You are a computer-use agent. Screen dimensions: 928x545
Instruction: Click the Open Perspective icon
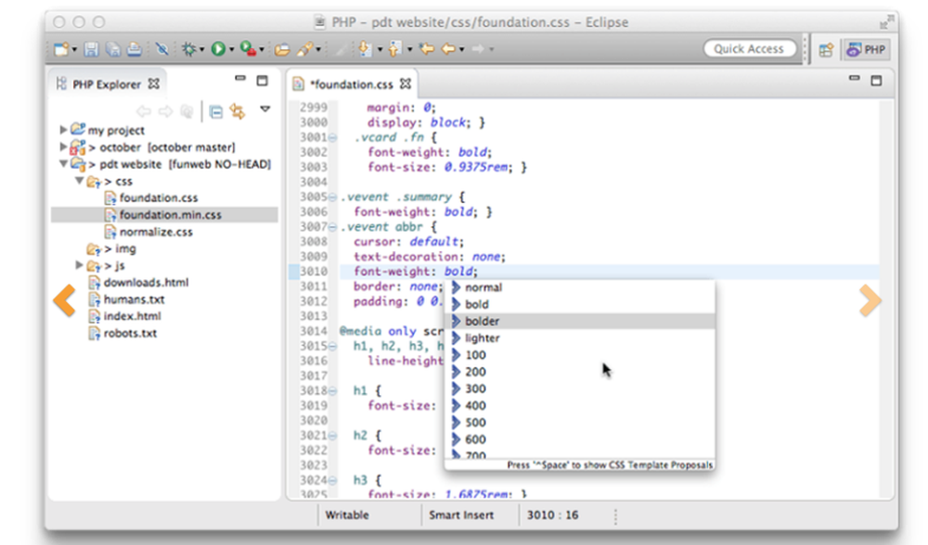point(826,50)
